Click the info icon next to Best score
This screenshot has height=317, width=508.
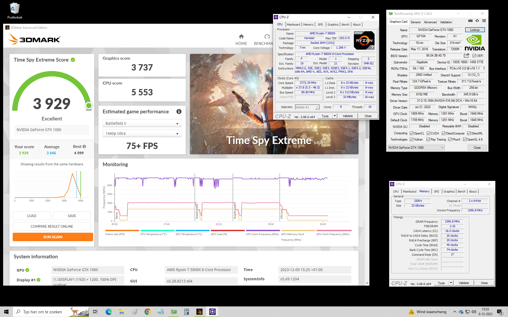84,146
